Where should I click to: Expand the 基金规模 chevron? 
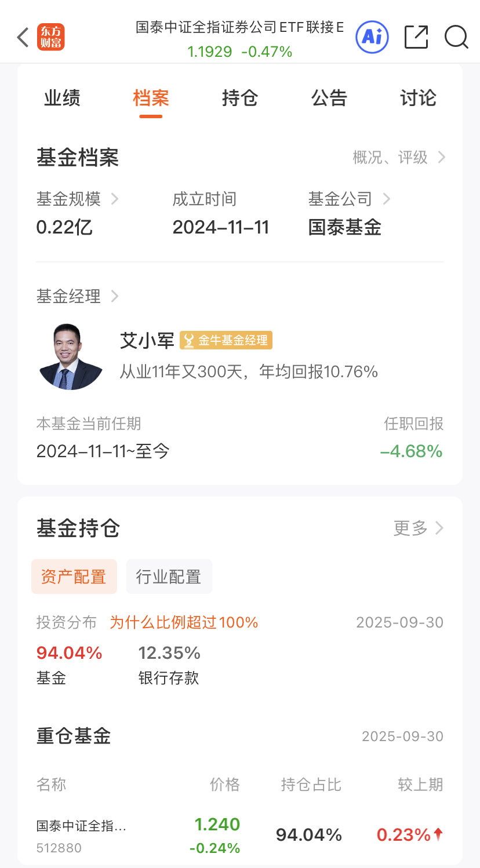tap(115, 199)
